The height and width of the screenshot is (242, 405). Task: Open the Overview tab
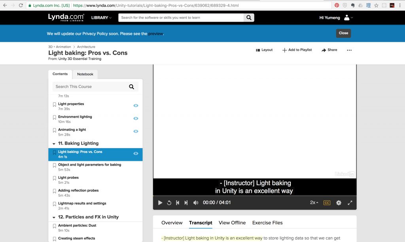(172, 223)
